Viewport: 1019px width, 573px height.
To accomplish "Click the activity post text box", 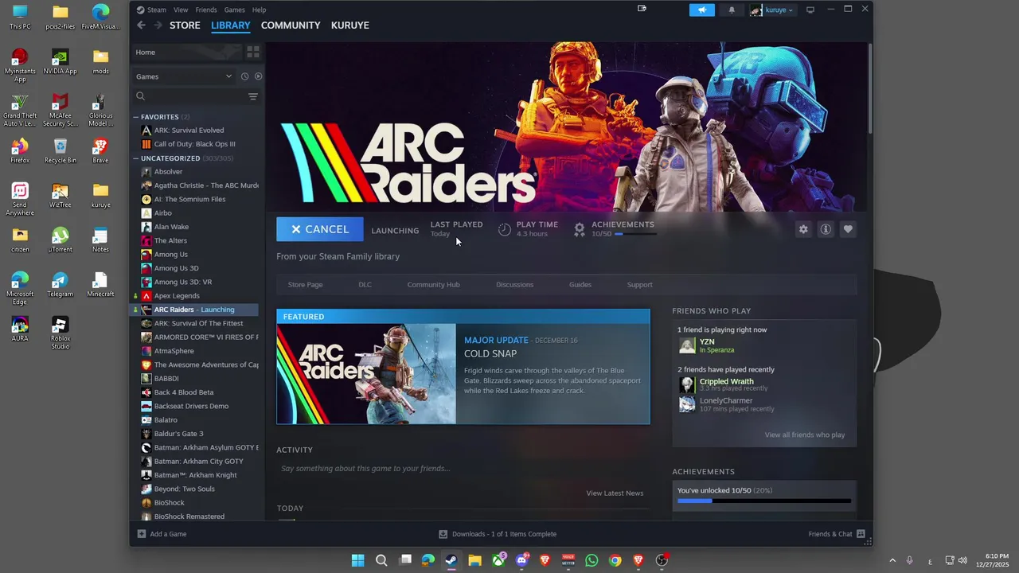I will [462, 469].
